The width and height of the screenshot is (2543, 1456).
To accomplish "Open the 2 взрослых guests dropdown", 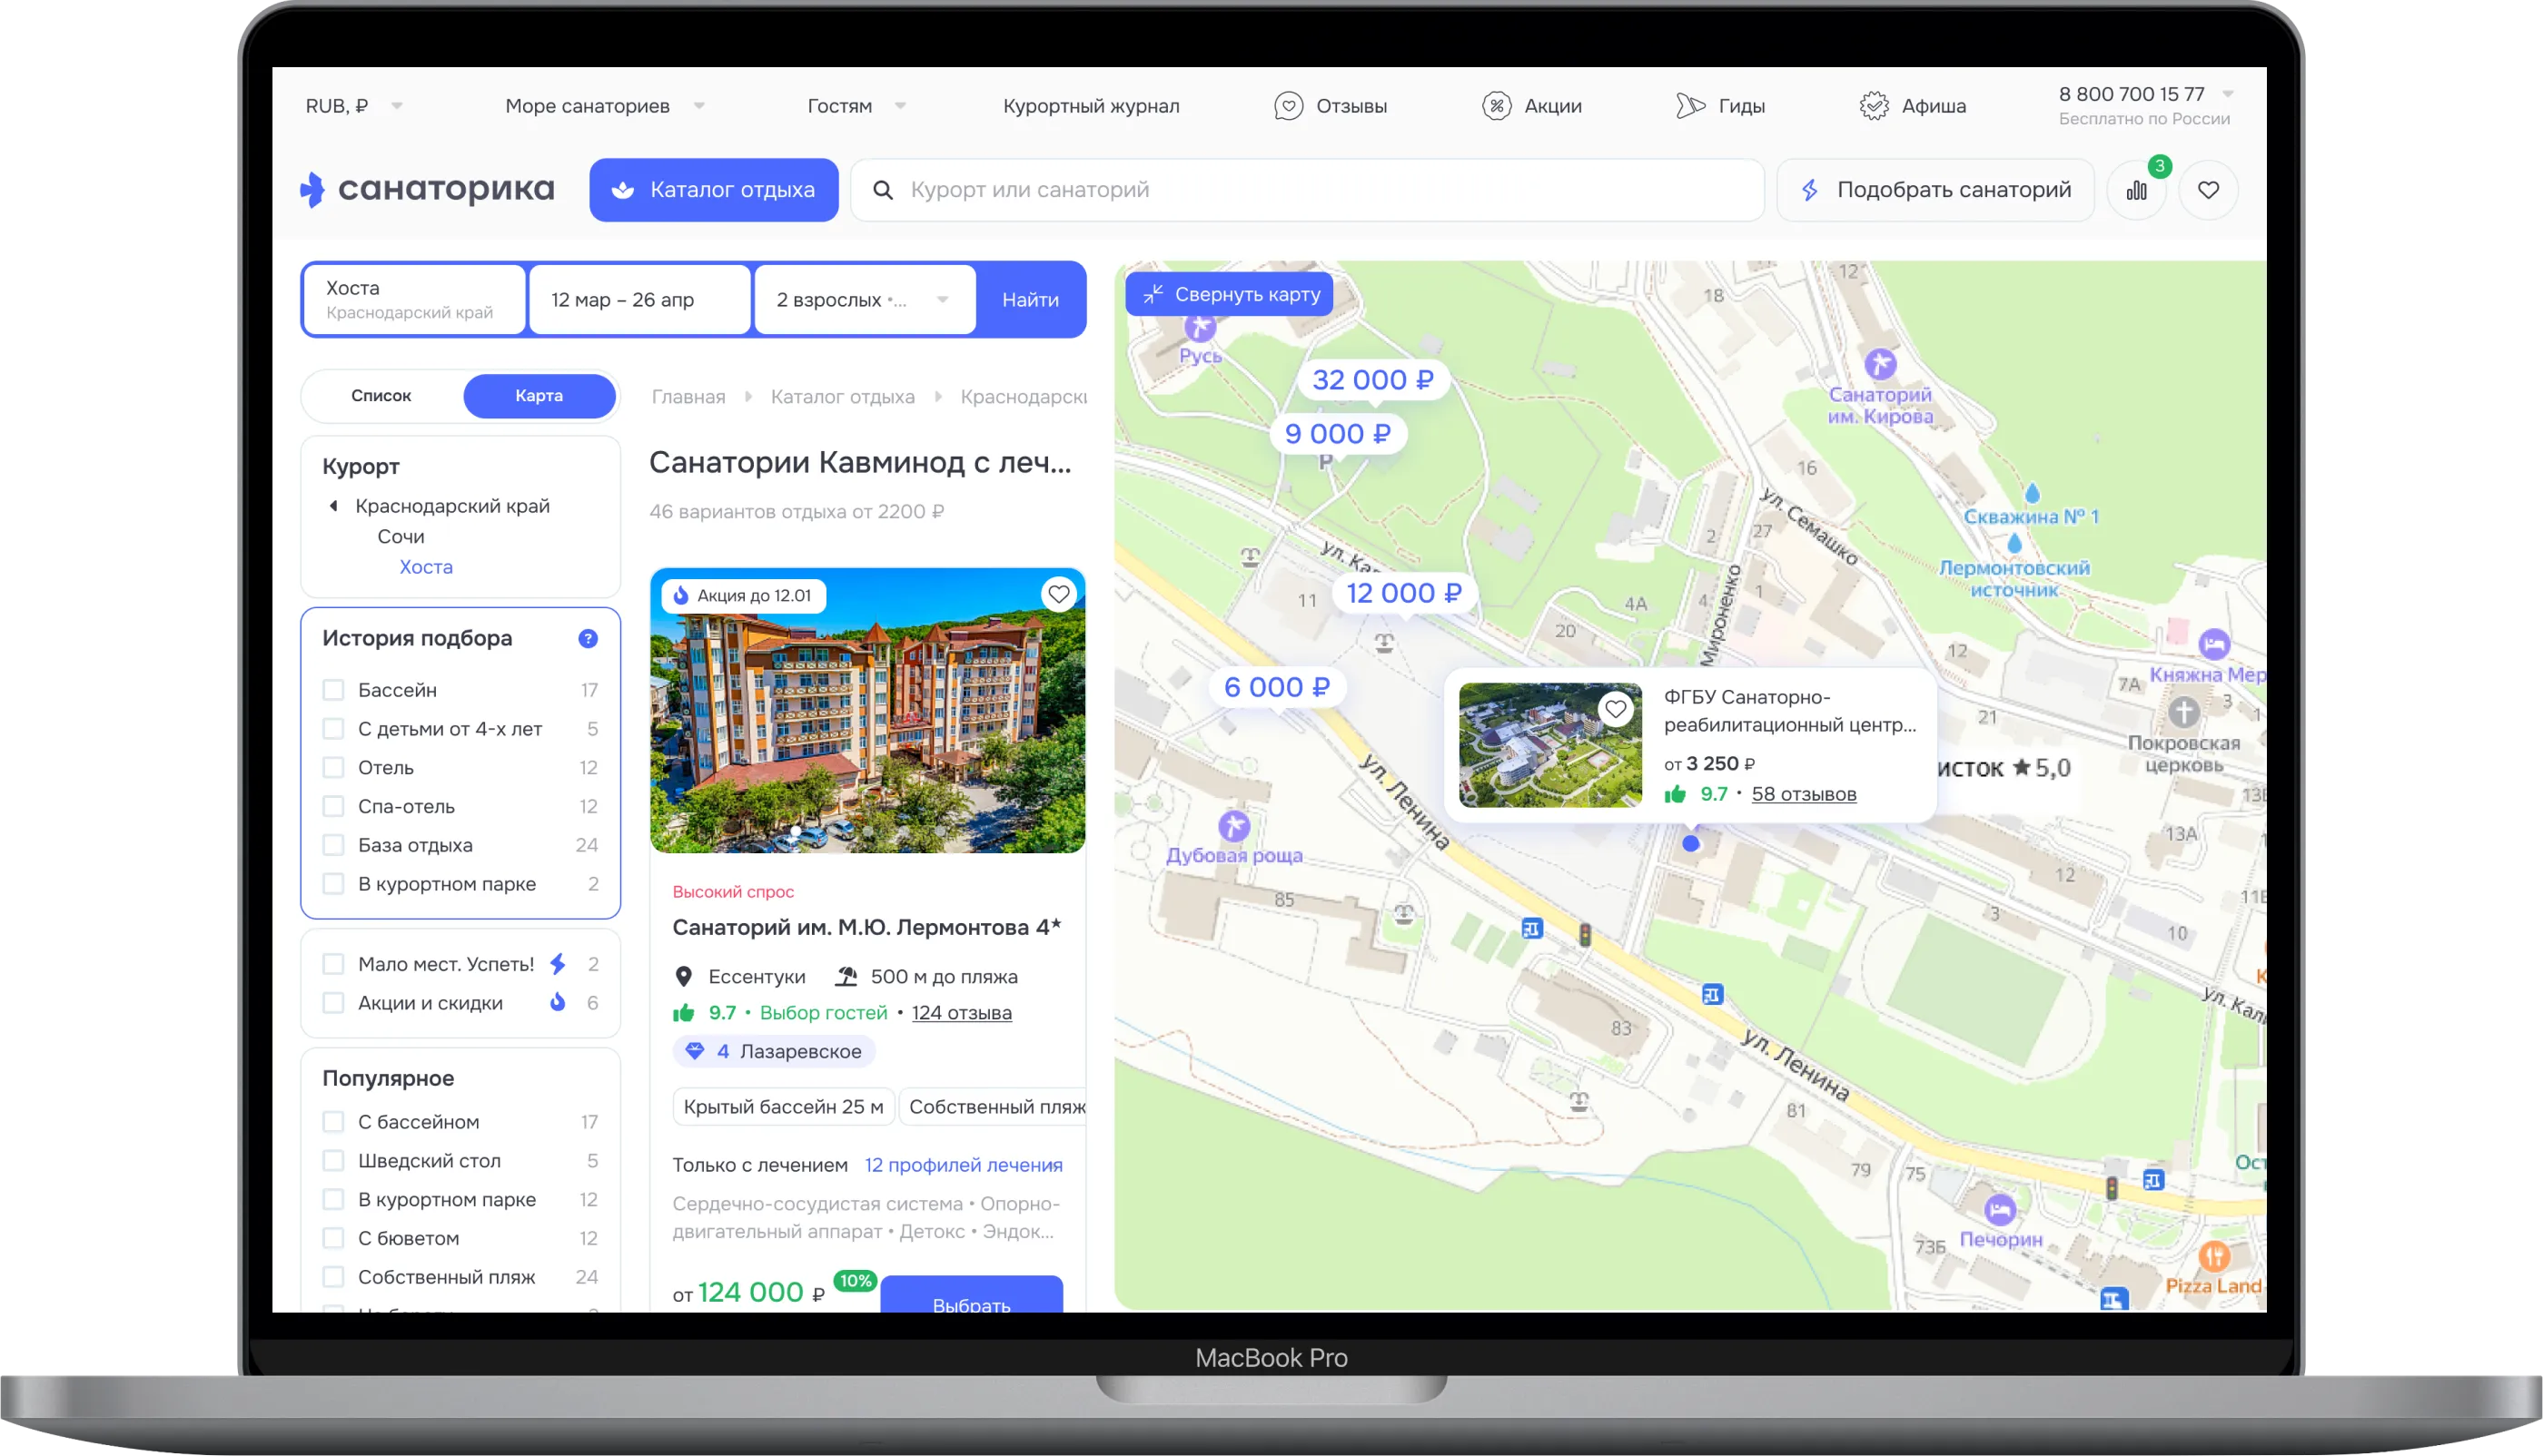I will [x=864, y=300].
